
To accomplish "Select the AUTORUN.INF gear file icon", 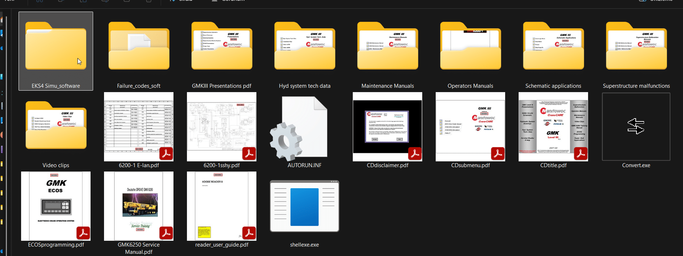I will [299, 128].
